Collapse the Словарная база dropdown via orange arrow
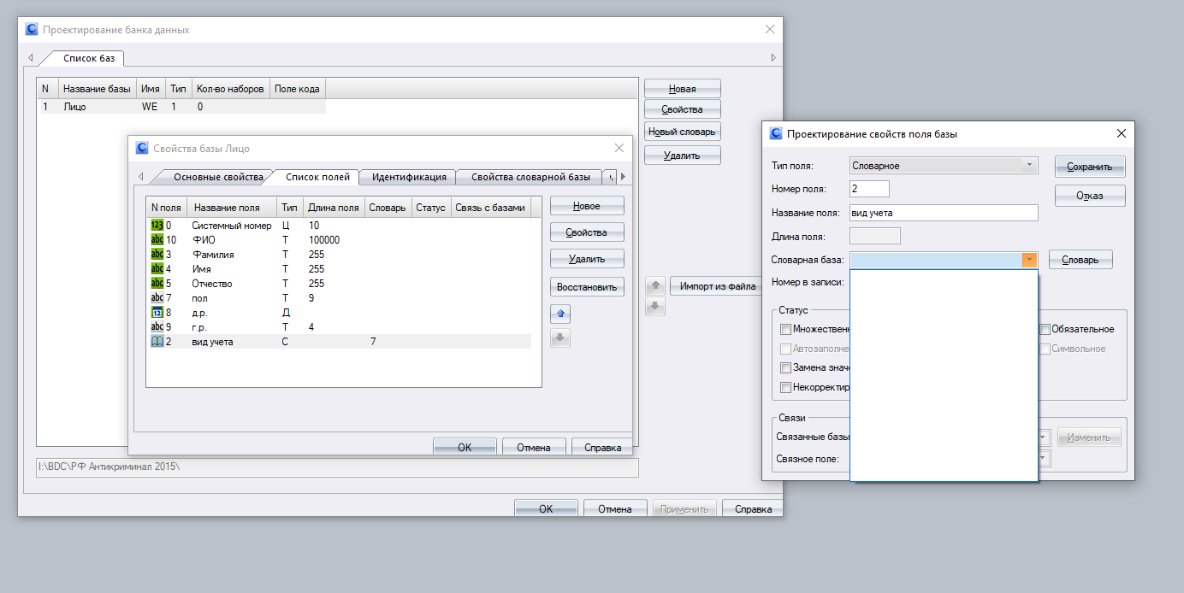This screenshot has width=1184, height=593. pos(1029,260)
